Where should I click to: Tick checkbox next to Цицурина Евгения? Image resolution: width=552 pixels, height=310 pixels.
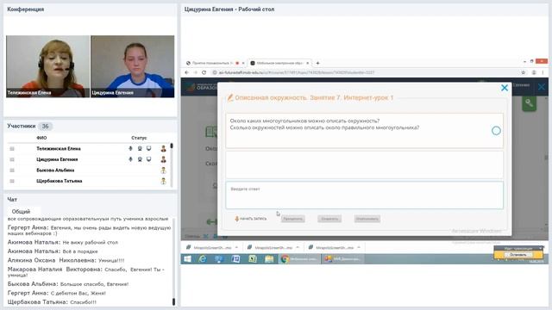coord(12,159)
